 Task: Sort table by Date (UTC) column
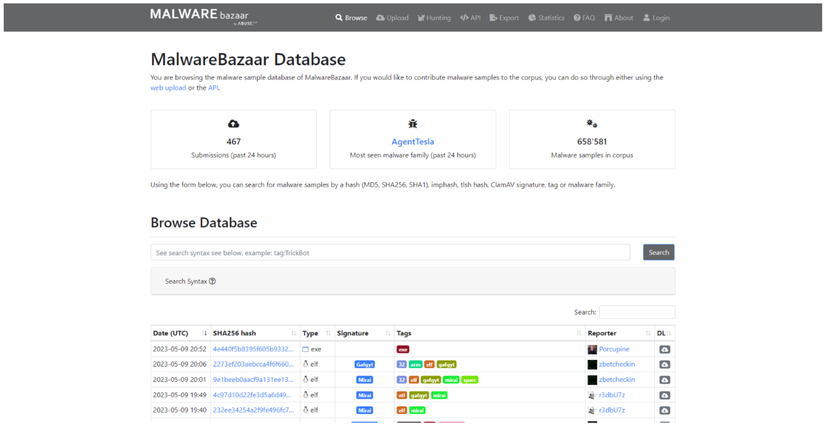pos(180,333)
